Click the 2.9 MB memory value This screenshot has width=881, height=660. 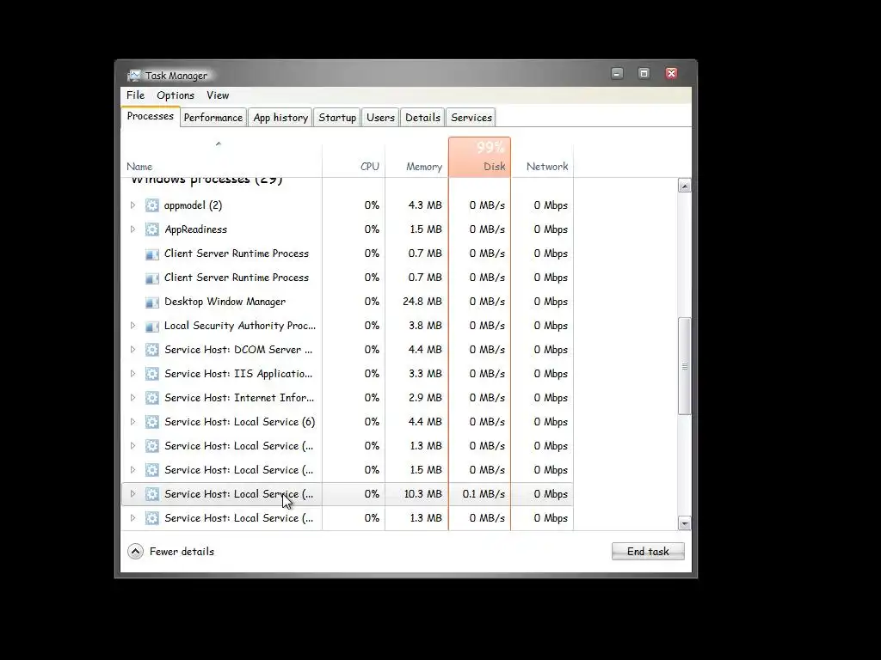point(425,398)
